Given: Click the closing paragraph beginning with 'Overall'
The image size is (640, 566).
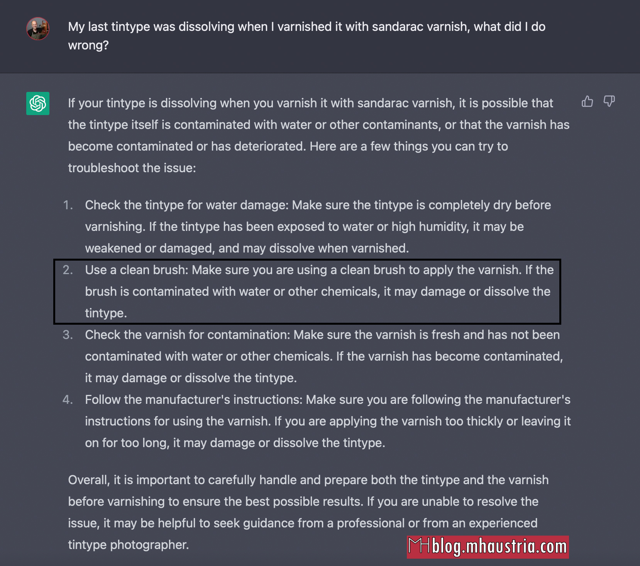Looking at the screenshot, I should click(x=308, y=512).
